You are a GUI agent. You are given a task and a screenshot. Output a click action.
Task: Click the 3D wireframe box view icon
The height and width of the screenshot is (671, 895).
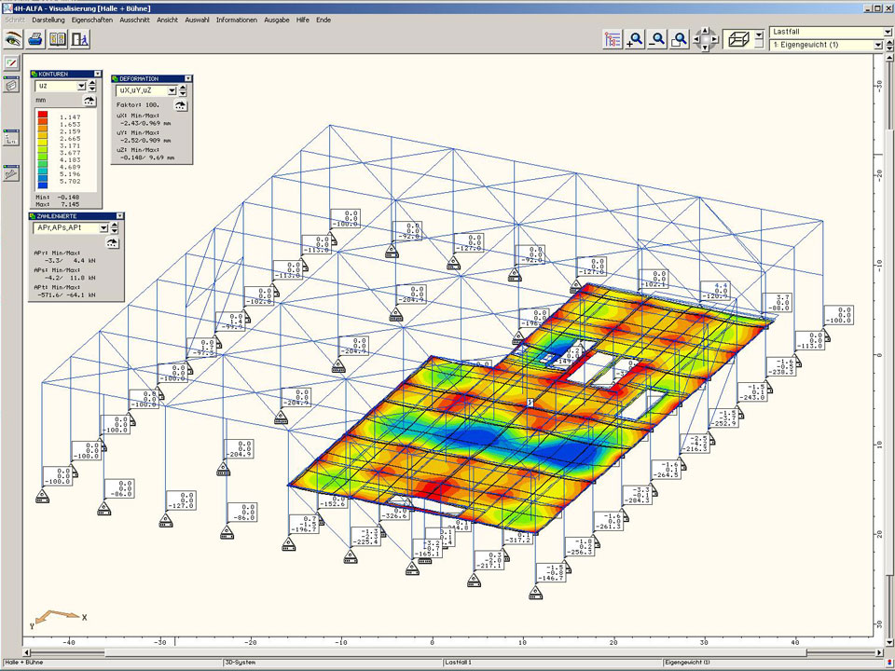[x=738, y=39]
